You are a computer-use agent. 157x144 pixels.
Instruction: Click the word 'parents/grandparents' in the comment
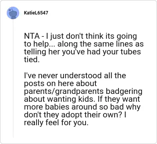(64, 92)
